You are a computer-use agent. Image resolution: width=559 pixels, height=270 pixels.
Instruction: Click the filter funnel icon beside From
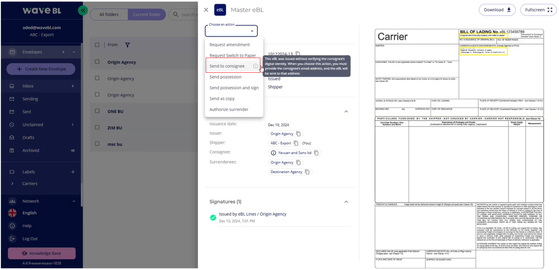pyautogui.click(x=127, y=45)
